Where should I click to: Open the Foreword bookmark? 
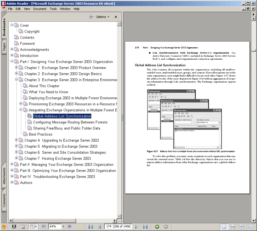[x=27, y=43]
